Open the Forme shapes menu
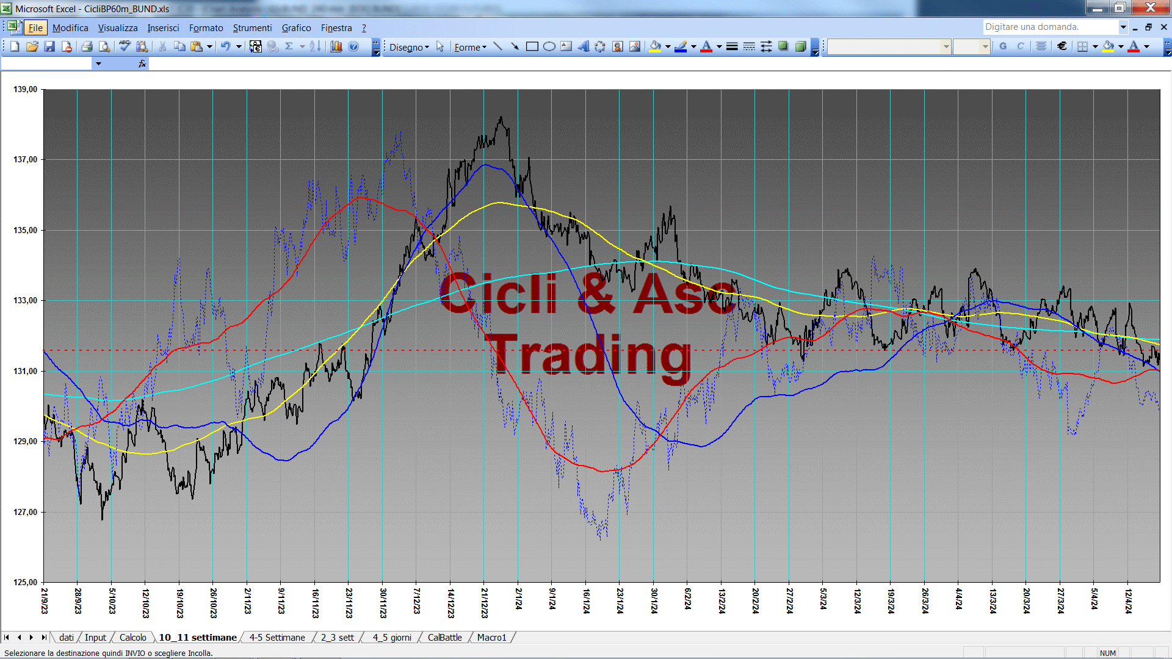The height and width of the screenshot is (659, 1172). (x=470, y=47)
